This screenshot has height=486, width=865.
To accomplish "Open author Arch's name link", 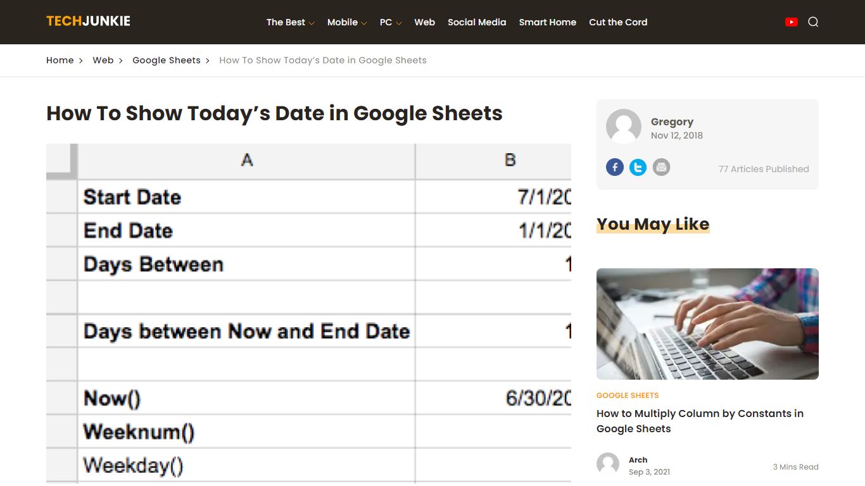I will click(x=638, y=460).
